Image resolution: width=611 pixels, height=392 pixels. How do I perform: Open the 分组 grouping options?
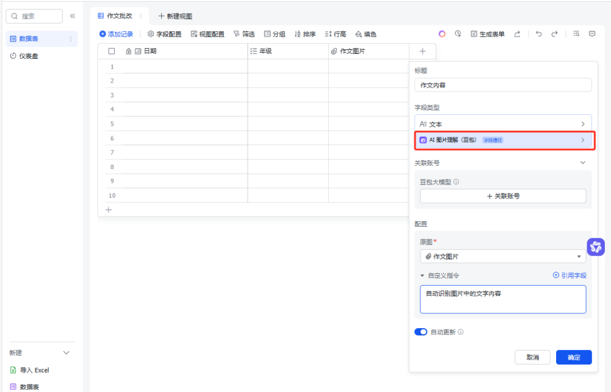(274, 34)
